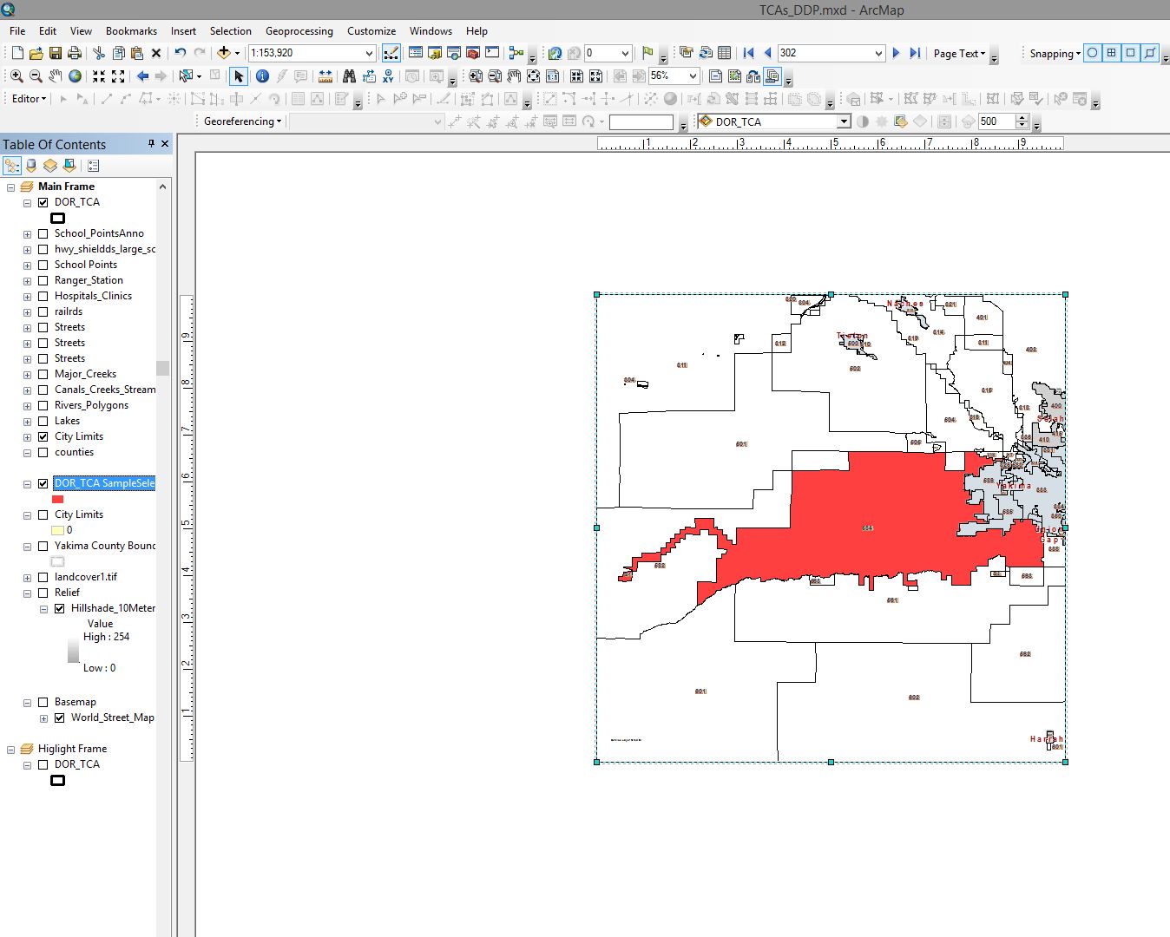1170x937 pixels.
Task: Select the Go To XY tool
Action: [388, 76]
